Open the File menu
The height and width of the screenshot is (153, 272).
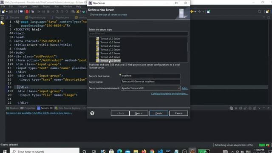pyautogui.click(x=3, y=6)
